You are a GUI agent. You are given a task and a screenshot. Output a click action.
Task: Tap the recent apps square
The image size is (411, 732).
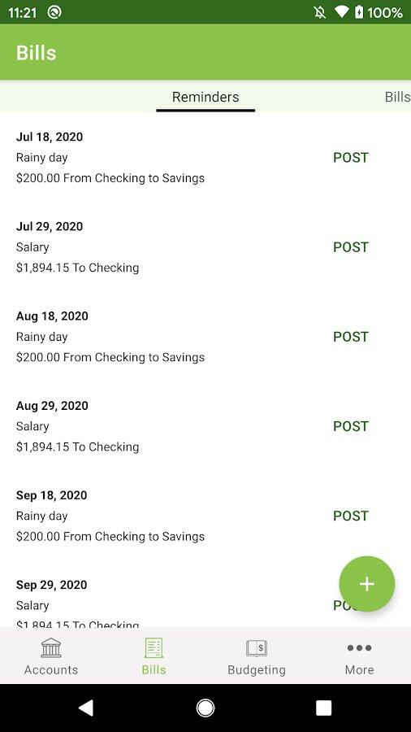[x=324, y=708]
